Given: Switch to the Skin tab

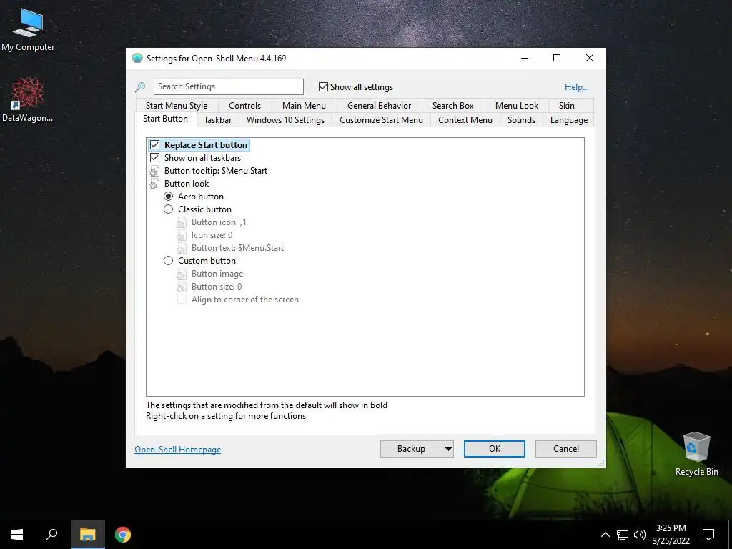Looking at the screenshot, I should pos(567,106).
